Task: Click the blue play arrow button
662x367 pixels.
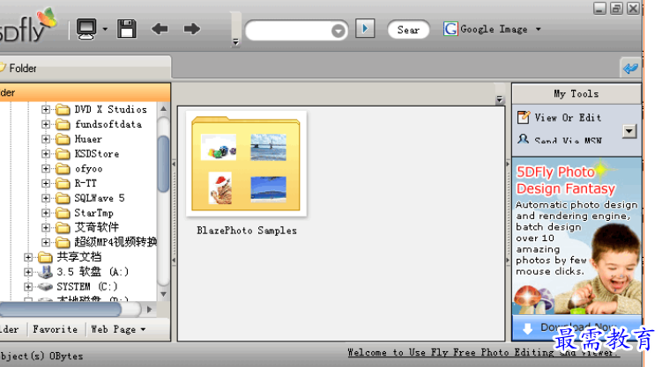Action: pyautogui.click(x=365, y=29)
